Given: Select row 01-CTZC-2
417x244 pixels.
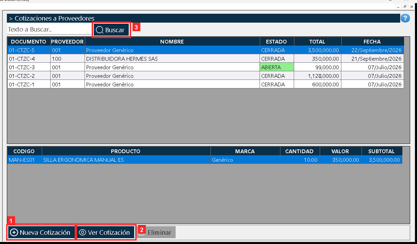Looking at the screenshot, I should tap(205, 76).
